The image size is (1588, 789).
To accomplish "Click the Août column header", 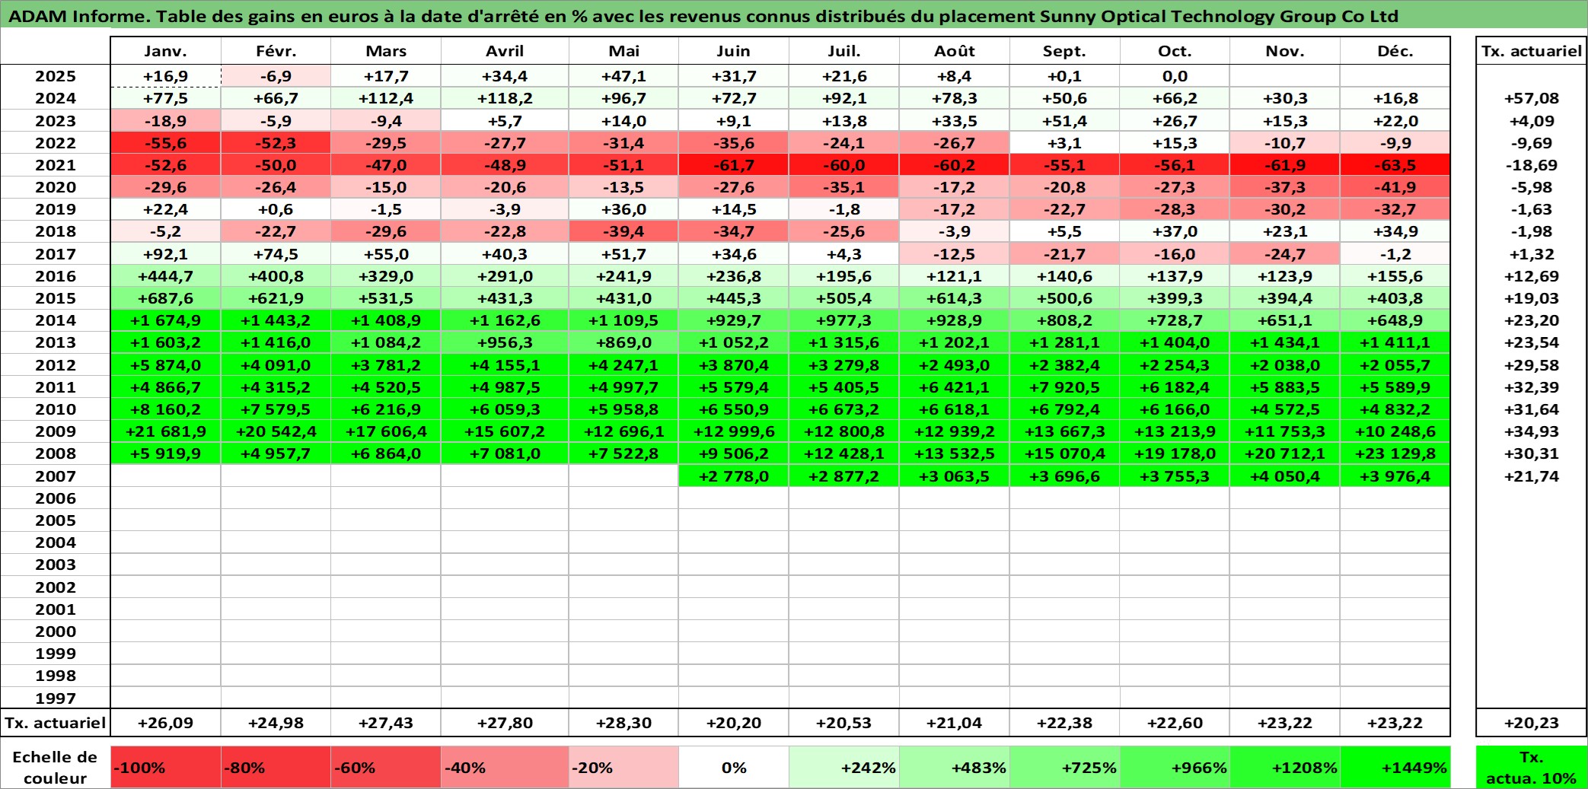I will tap(955, 51).
